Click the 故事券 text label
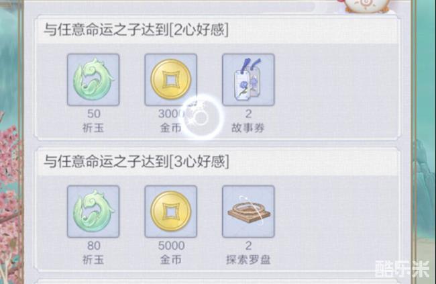The image size is (436, 284). pyautogui.click(x=248, y=128)
